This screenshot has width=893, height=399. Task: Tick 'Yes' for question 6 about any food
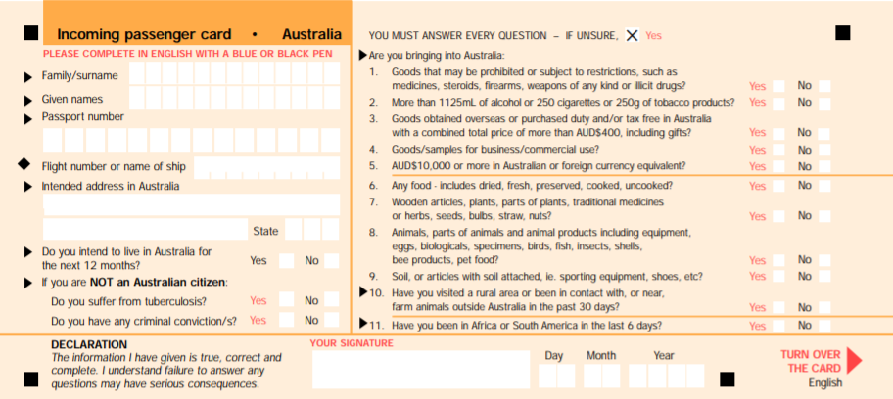[x=778, y=186]
